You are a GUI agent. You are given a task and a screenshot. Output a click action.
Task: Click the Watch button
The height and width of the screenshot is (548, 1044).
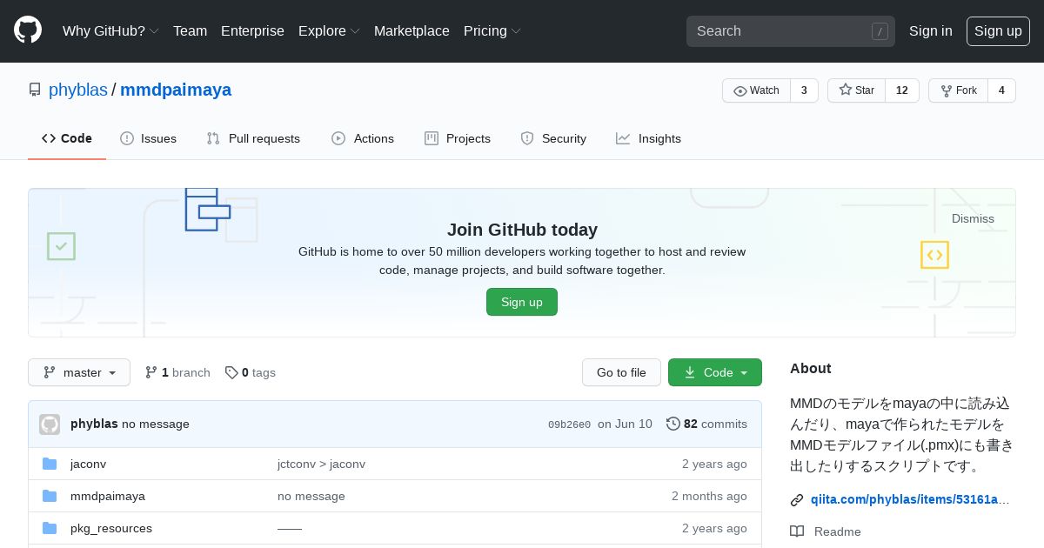click(x=756, y=90)
